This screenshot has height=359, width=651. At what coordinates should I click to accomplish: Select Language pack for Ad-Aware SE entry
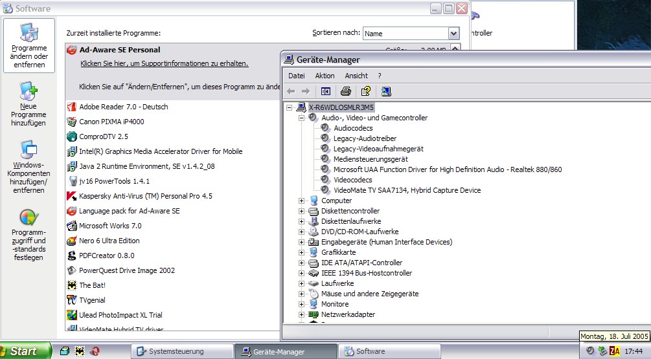click(129, 211)
